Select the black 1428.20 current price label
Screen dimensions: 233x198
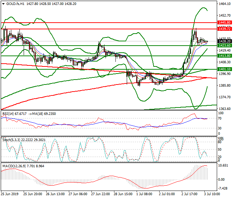tap(225, 41)
